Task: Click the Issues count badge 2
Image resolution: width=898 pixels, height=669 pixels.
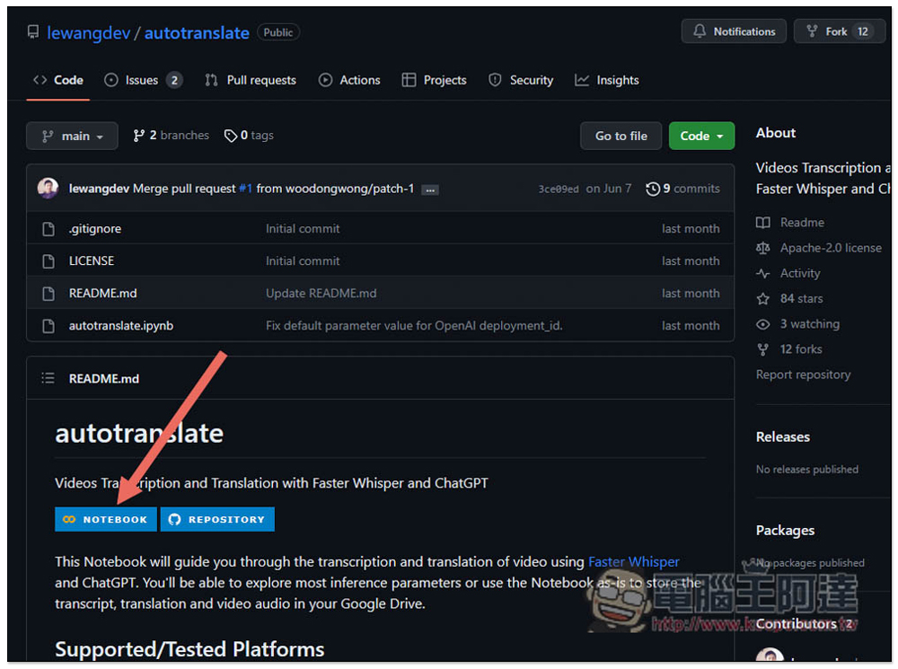Action: pyautogui.click(x=174, y=80)
